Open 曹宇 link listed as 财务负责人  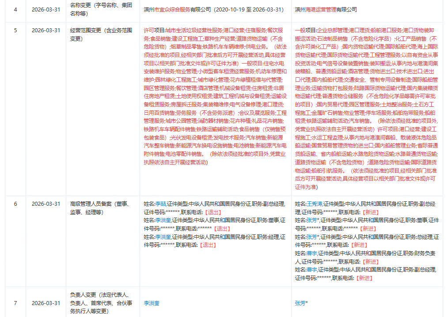tap(311, 253)
